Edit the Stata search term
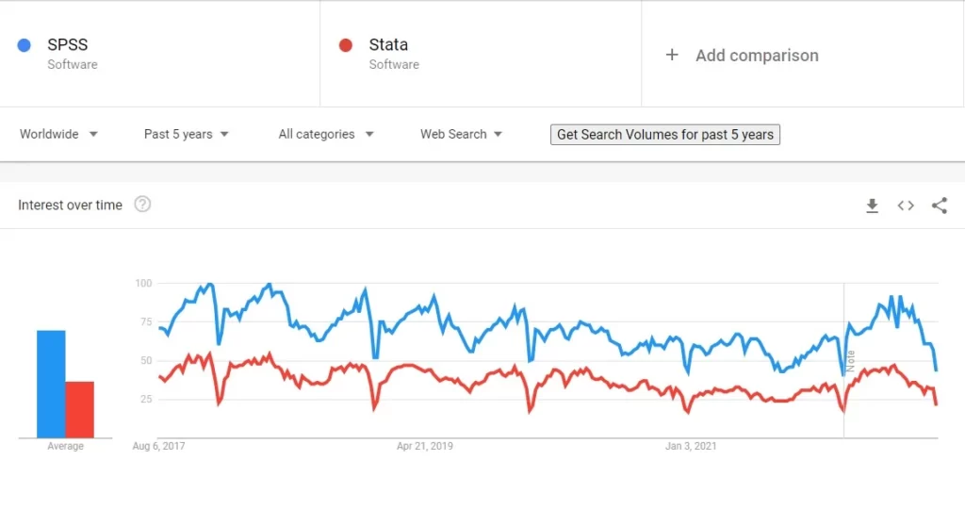Image resolution: width=965 pixels, height=510 pixels. click(x=388, y=44)
